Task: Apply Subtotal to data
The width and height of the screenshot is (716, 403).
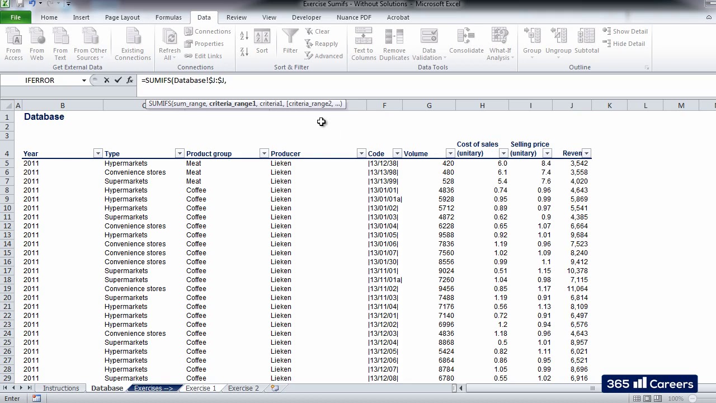Action: 586,42
